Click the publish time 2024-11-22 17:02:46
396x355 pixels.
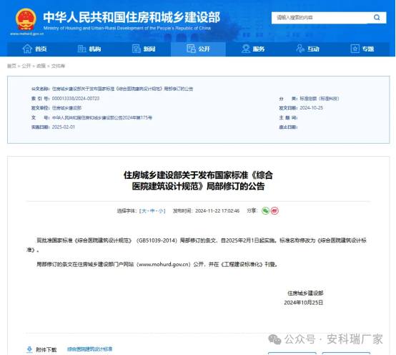[x=217, y=211]
